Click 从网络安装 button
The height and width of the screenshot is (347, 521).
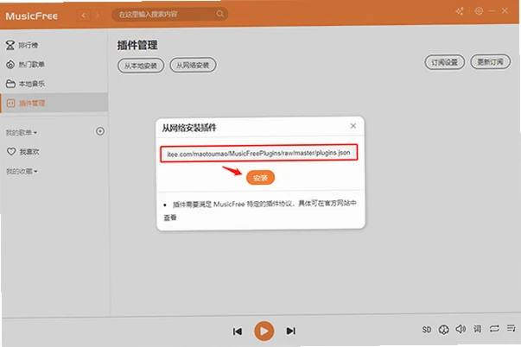pyautogui.click(x=193, y=65)
